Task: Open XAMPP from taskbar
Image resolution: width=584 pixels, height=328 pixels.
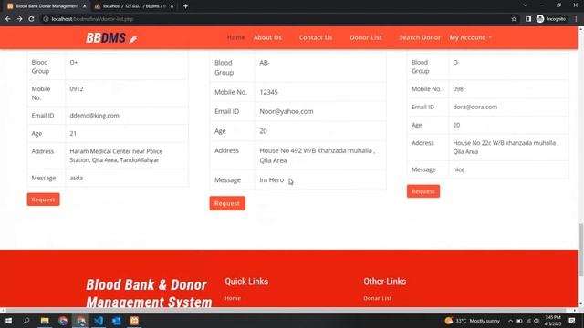Action: coord(134,321)
